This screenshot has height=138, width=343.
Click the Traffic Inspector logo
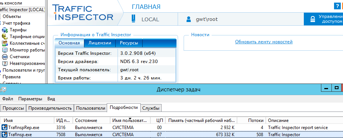(82, 13)
